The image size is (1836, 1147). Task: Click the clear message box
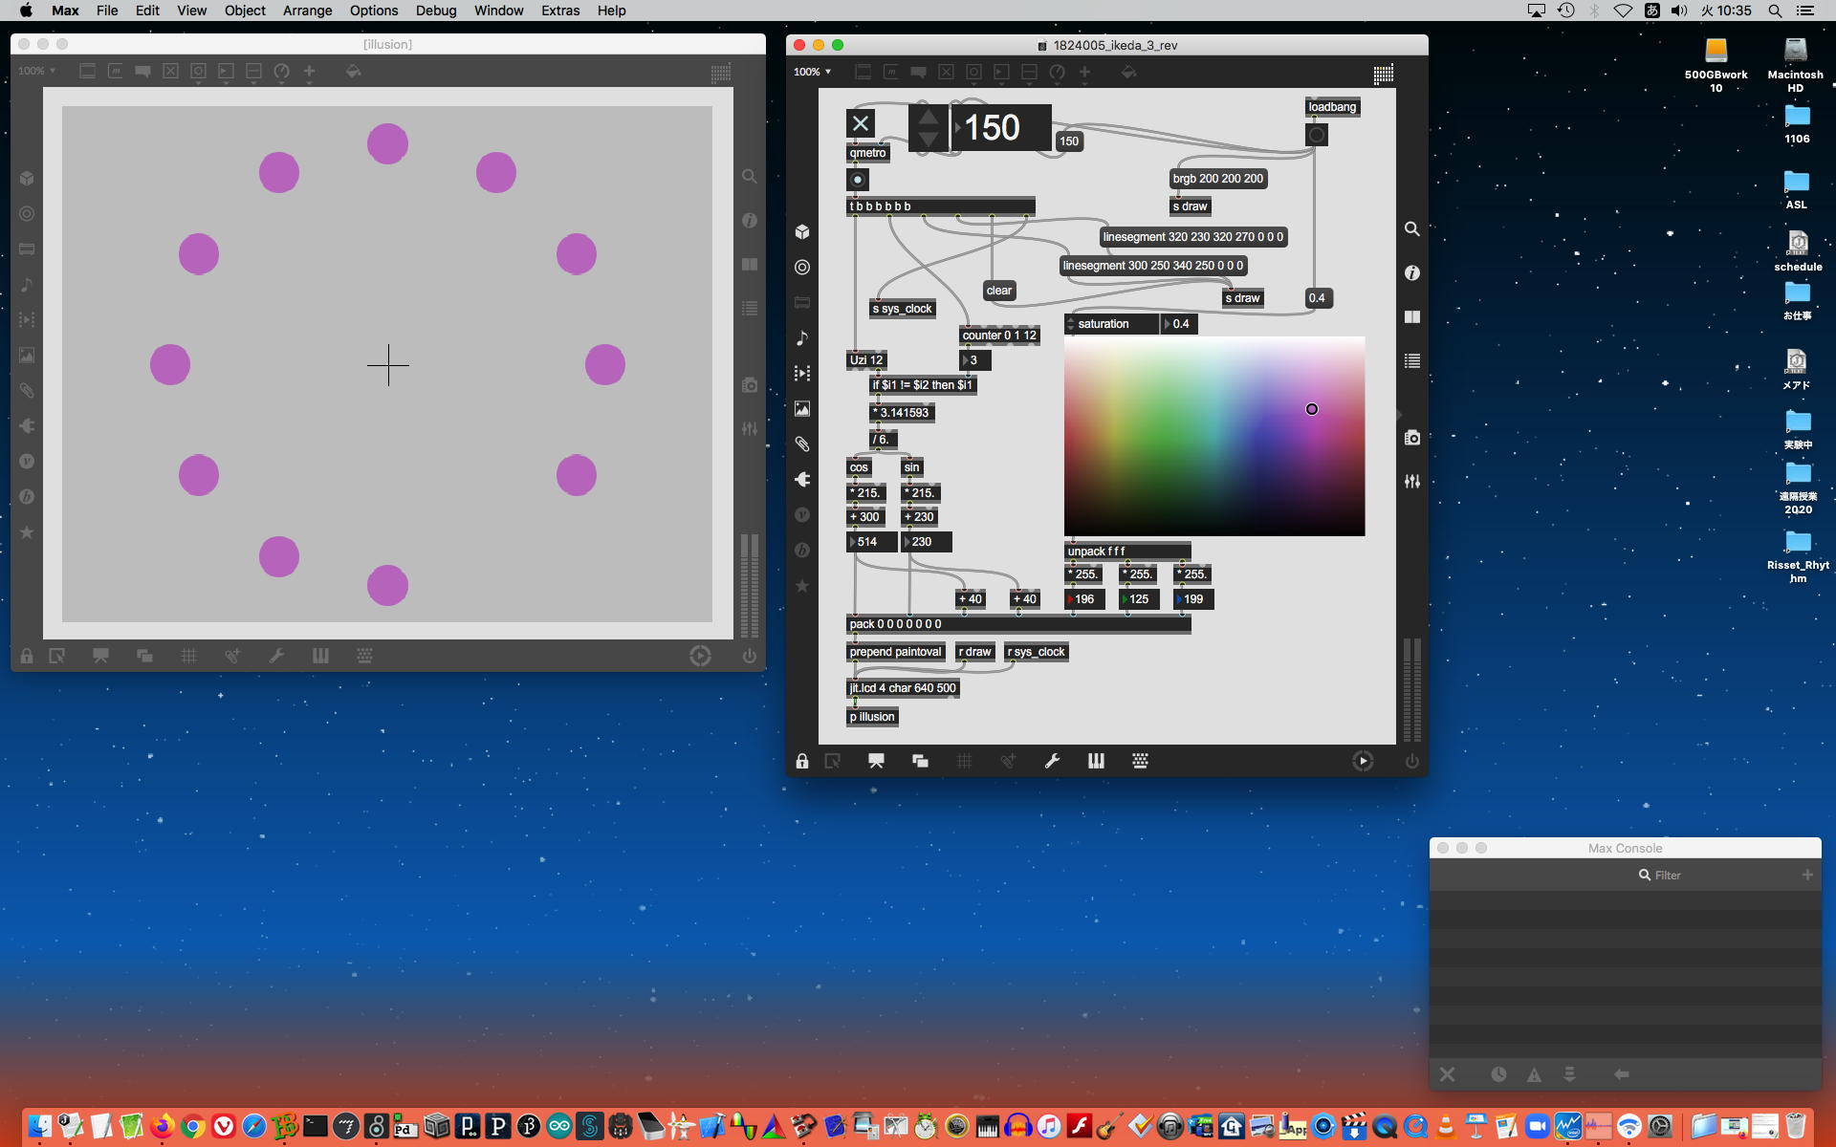pos(998,291)
